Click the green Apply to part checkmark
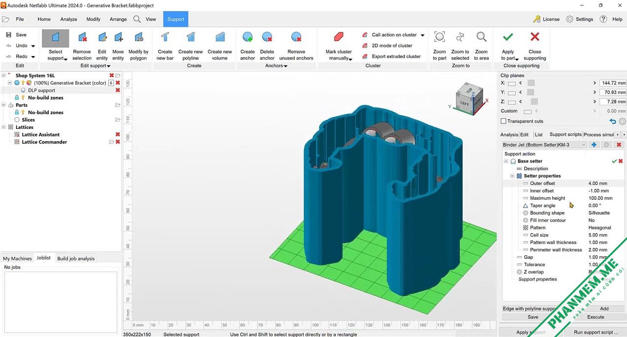Screen dimensions: 627x337 (508, 37)
